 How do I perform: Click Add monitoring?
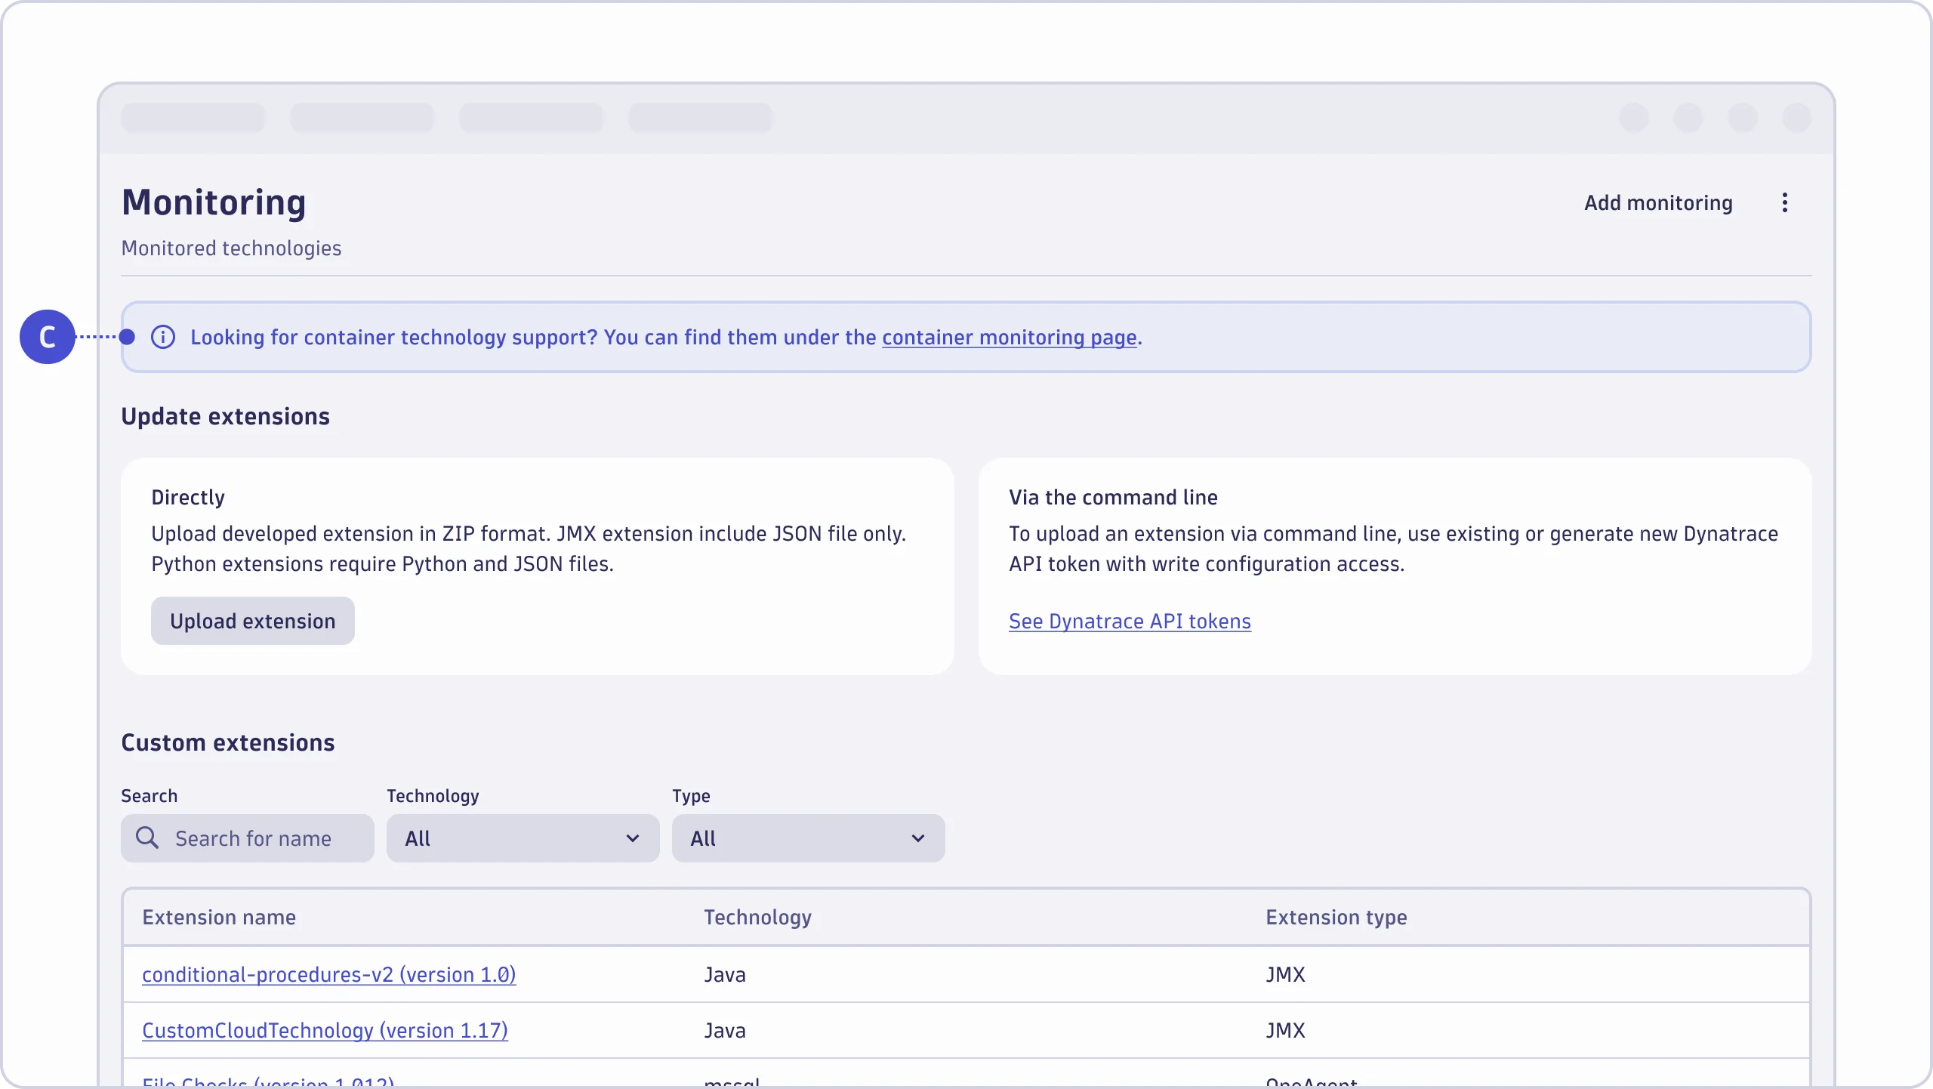[x=1658, y=202]
